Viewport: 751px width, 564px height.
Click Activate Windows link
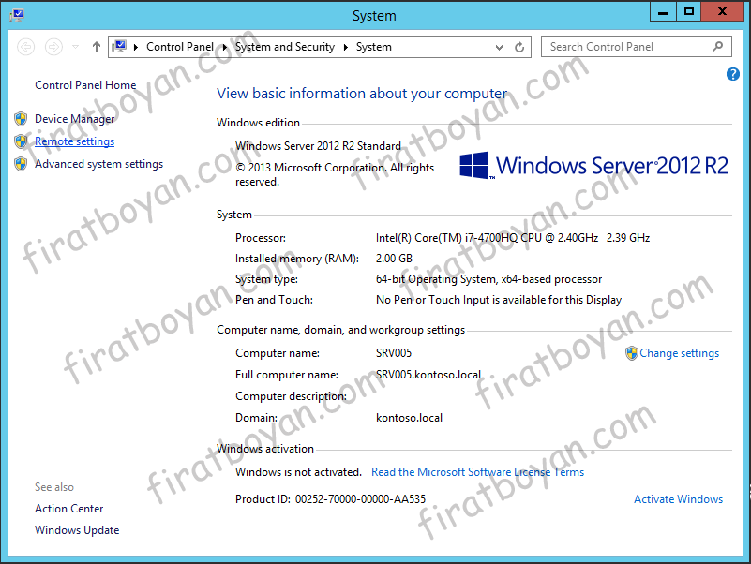pyautogui.click(x=678, y=499)
